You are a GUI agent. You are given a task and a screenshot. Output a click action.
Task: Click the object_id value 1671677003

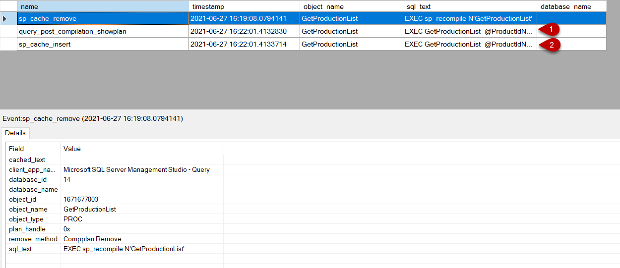(81, 199)
